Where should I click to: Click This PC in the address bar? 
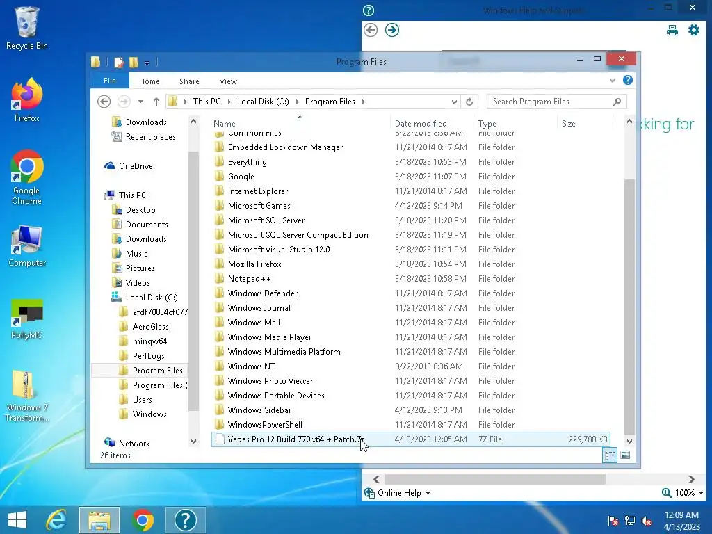coord(207,102)
